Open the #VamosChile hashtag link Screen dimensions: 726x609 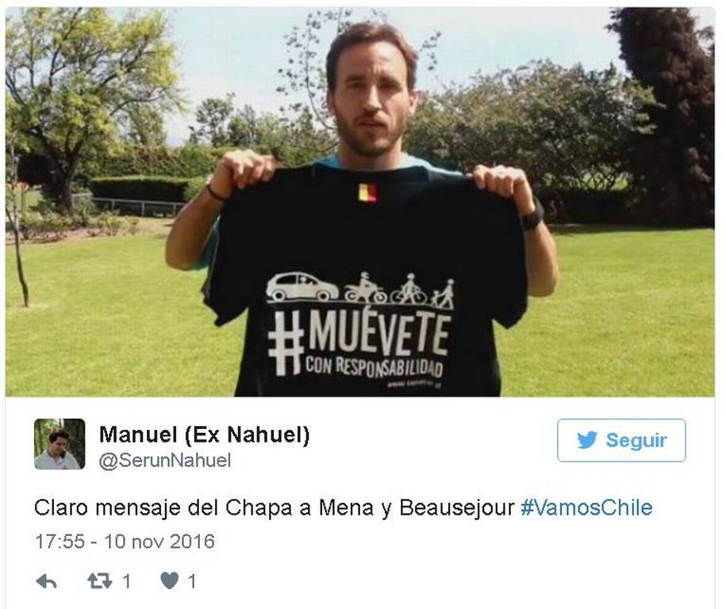tap(586, 507)
